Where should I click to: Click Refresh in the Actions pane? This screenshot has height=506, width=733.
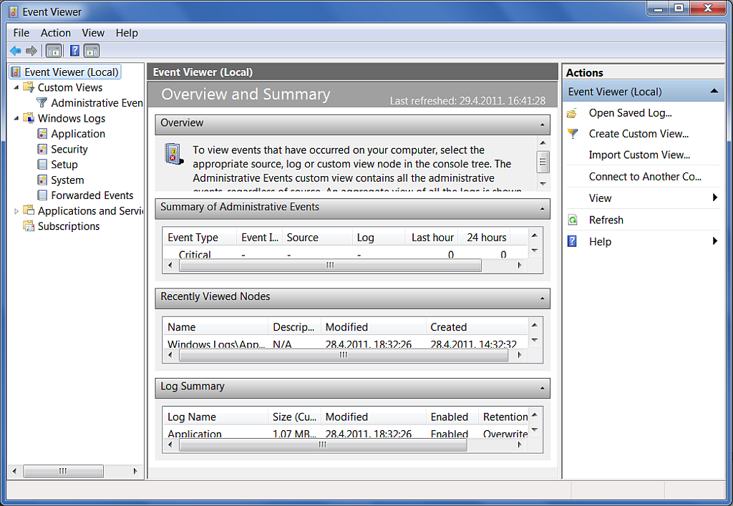[606, 220]
